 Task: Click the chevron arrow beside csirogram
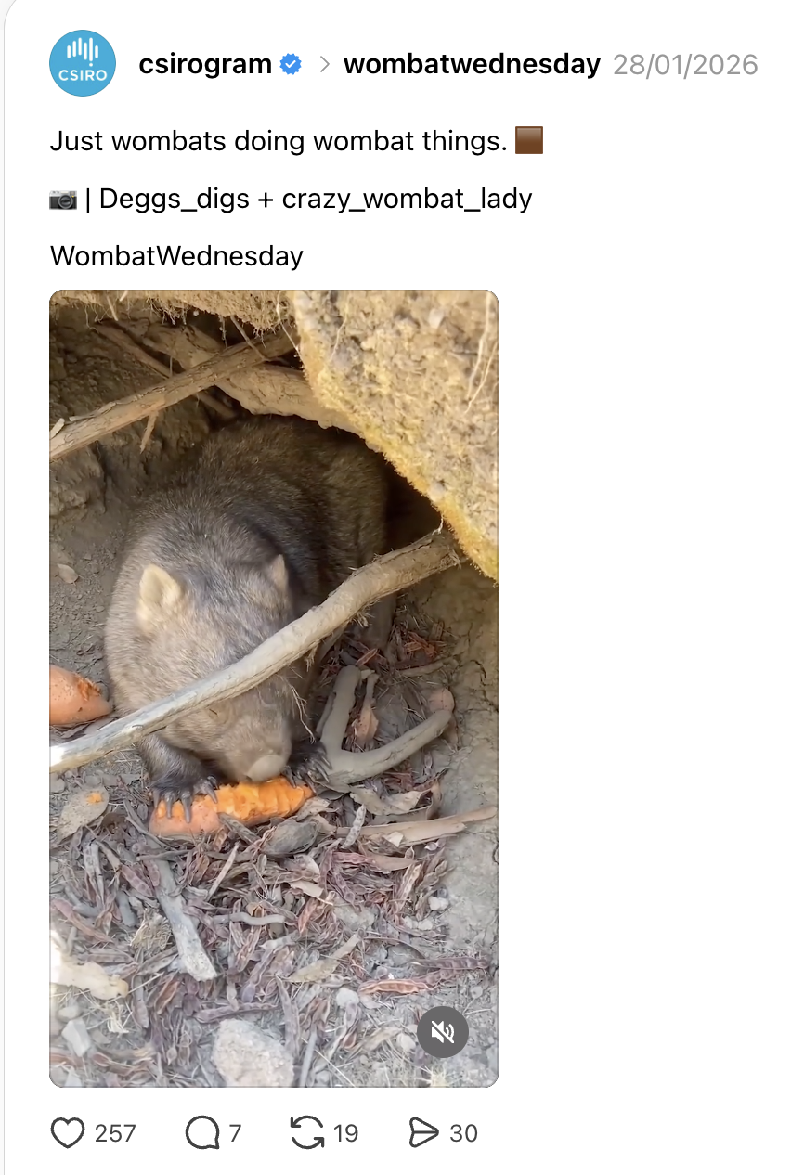[x=325, y=65]
